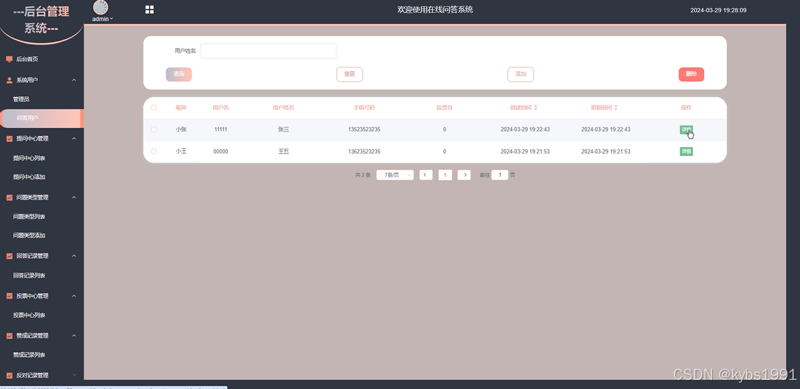The width and height of the screenshot is (800, 389).
Task: Click the monitor icon beside 后台首页
Action: point(9,59)
